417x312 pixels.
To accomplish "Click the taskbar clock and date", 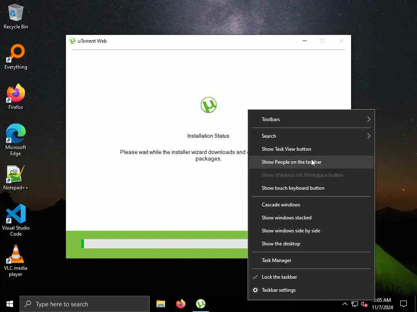I will 382,304.
